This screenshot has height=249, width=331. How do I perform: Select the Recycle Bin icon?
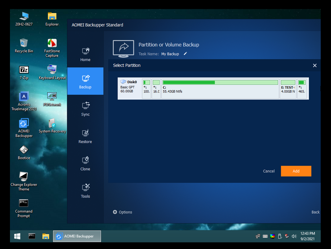click(24, 46)
